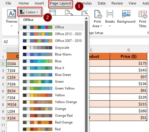Click the $136 price cell
Viewport: 149px width, 132px height.
click(129, 84)
